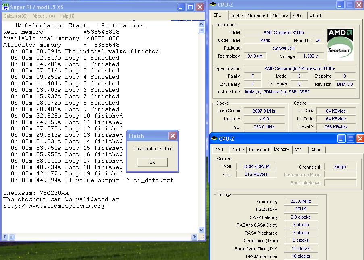Click the CPU-Z icon in the lower window's title bar
The height and width of the screenshot is (260, 364).
coord(214,138)
